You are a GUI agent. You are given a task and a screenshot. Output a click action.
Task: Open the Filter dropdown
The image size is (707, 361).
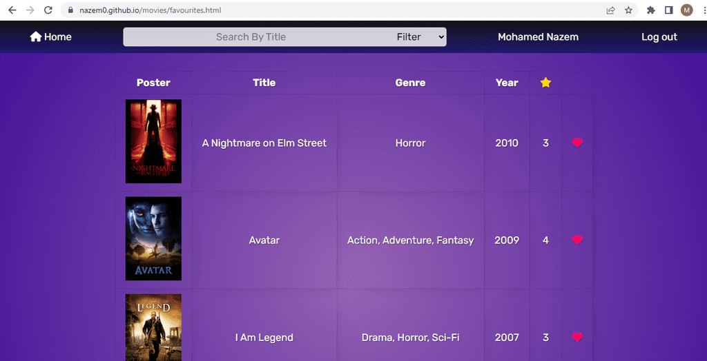point(420,37)
